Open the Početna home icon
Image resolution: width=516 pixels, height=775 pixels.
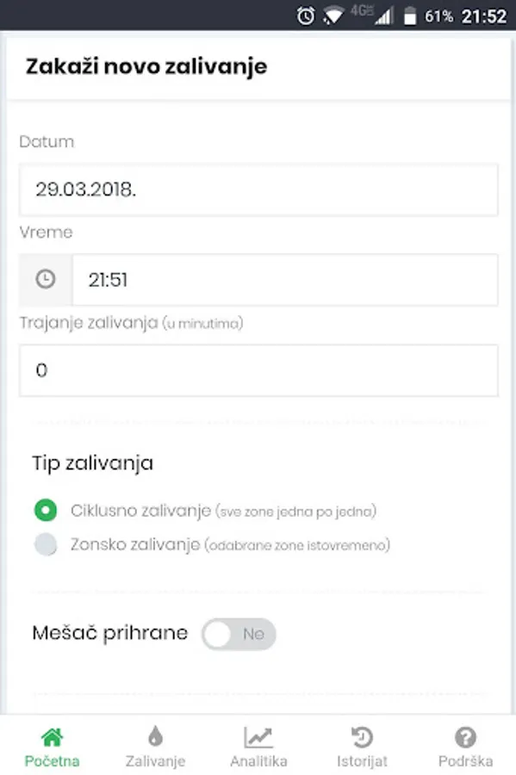[x=51, y=737]
